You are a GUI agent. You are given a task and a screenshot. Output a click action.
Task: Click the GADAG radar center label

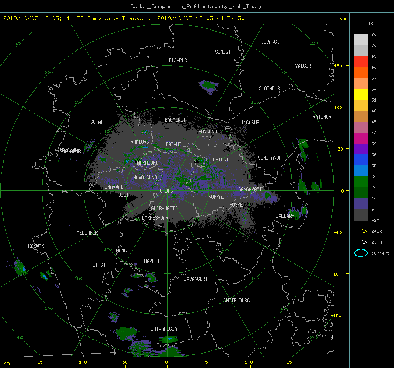[167, 191]
